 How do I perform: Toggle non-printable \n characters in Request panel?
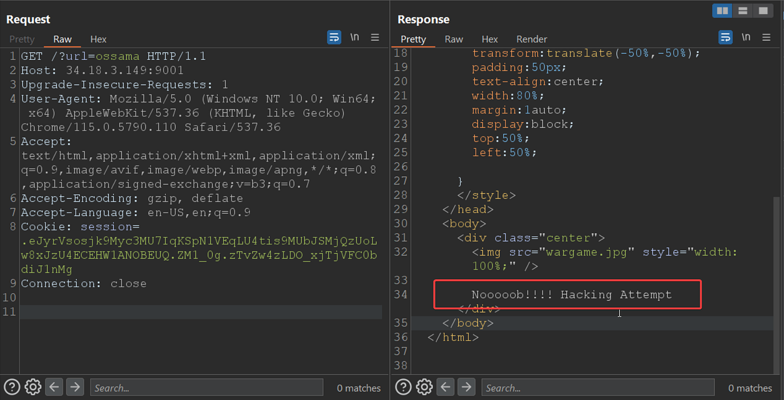354,37
